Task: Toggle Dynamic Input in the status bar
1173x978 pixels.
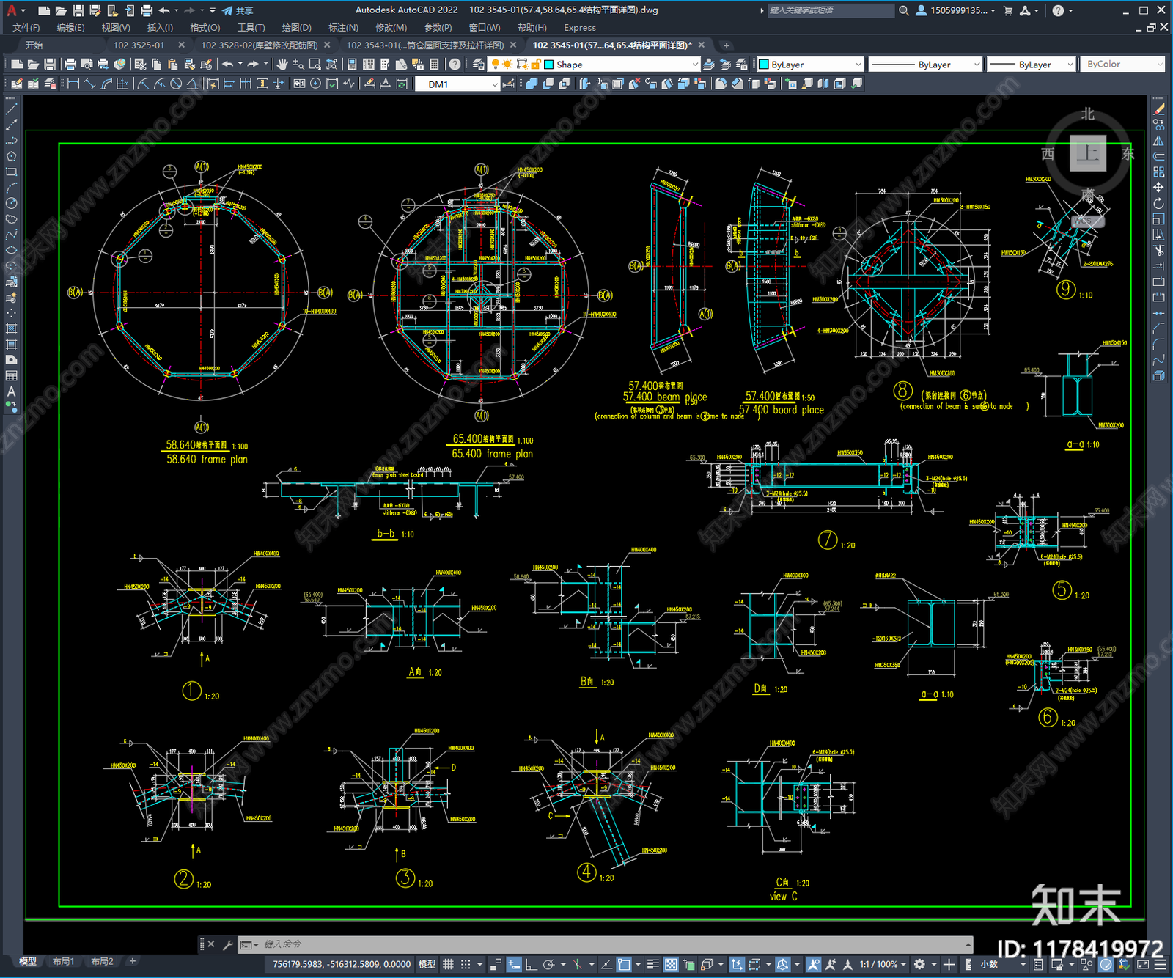Action: point(514,964)
